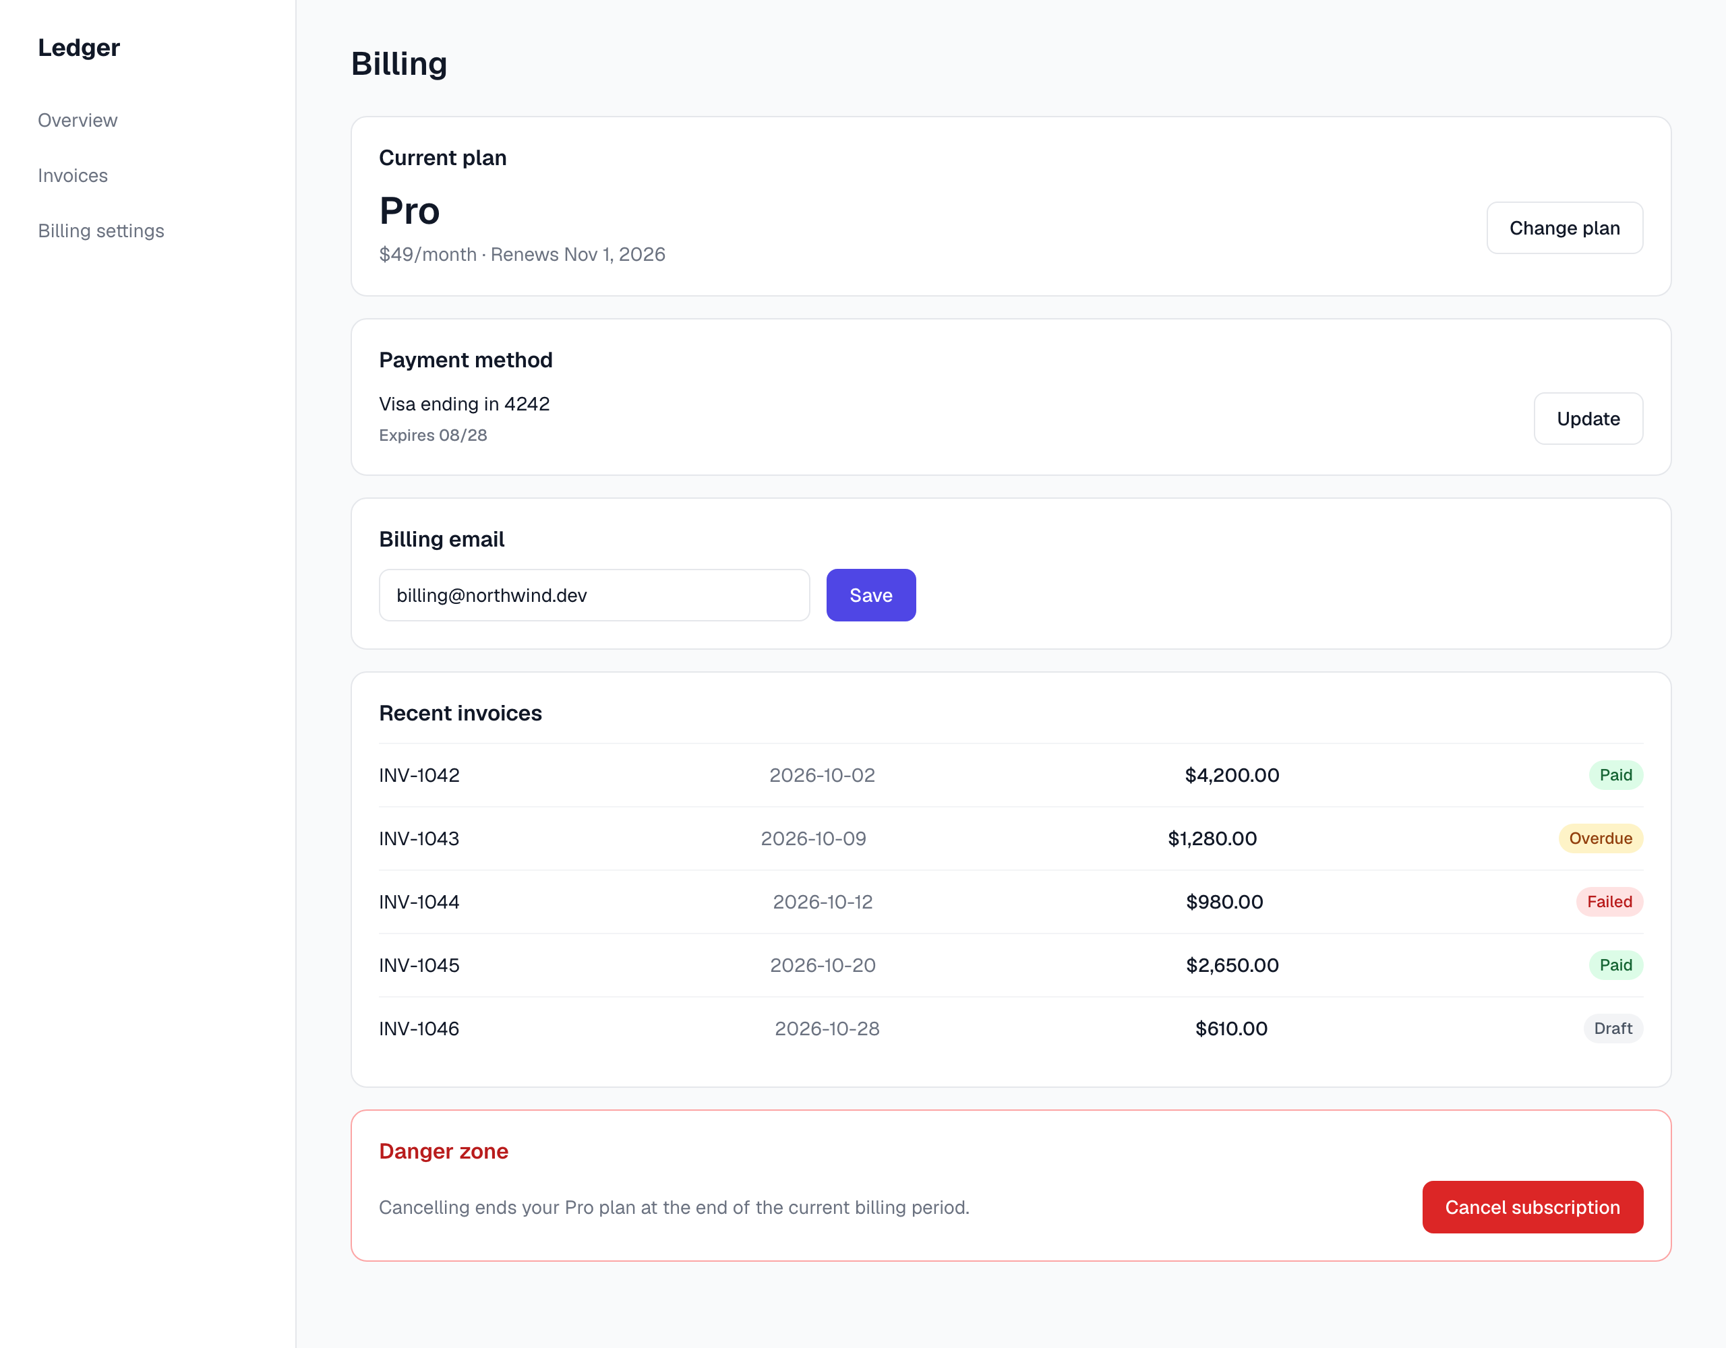
Task: Click the Ledger logo text
Action: tap(79, 47)
